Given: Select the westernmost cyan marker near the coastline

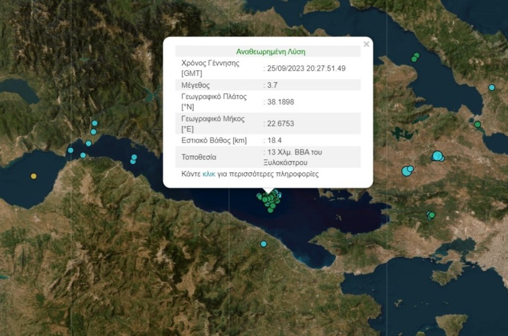Looking at the screenshot, I should [71, 150].
